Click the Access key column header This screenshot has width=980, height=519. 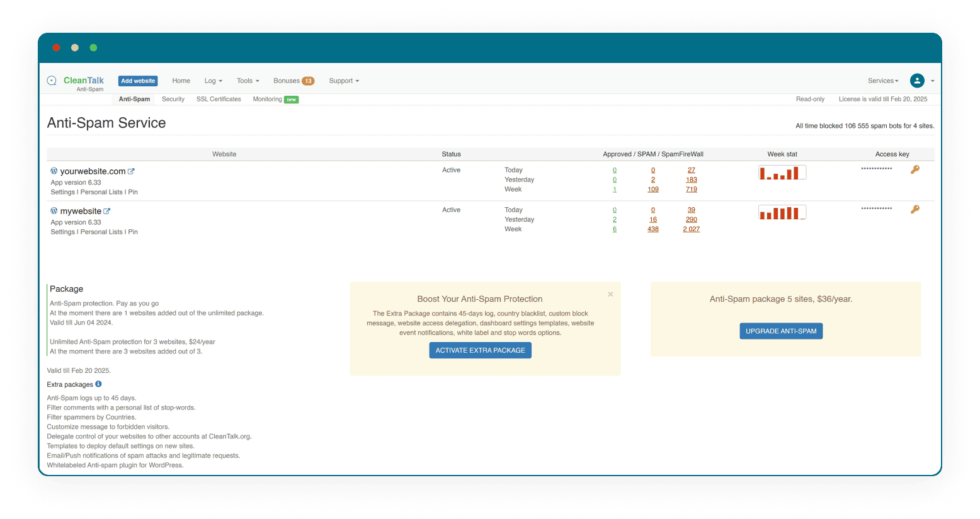(892, 154)
